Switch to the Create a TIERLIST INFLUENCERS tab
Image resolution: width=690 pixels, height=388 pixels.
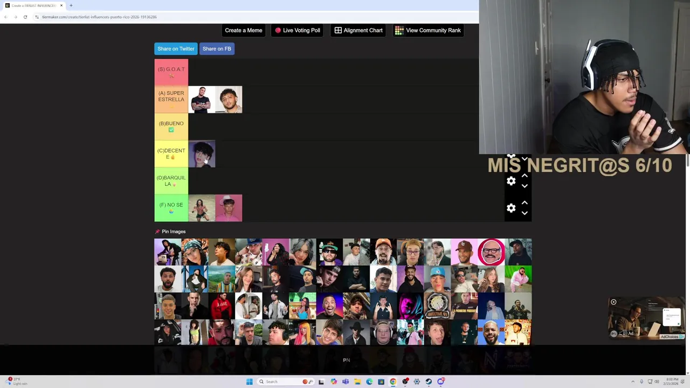[x=32, y=5]
